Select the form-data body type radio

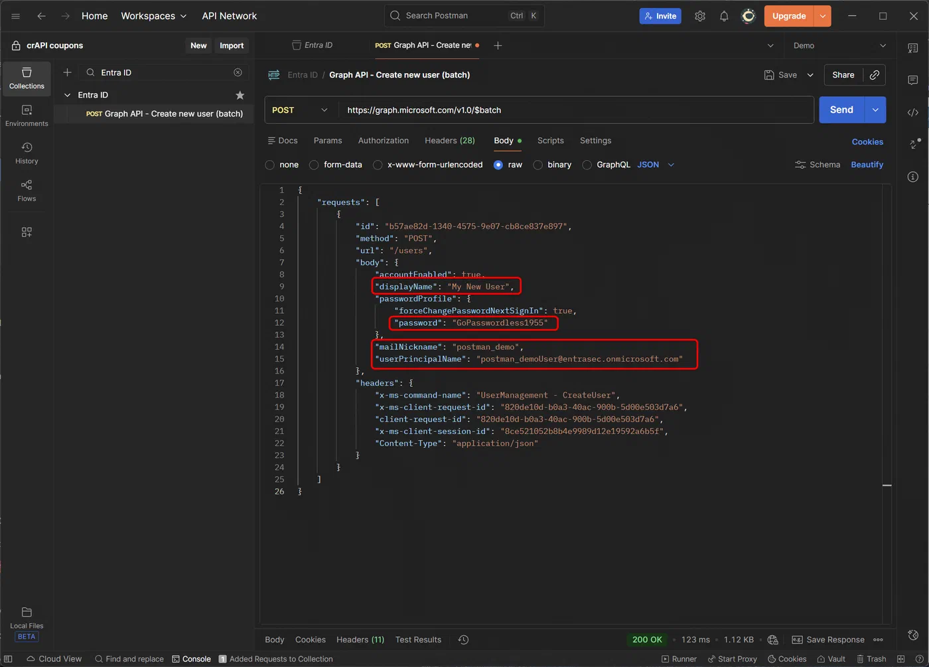[314, 165]
